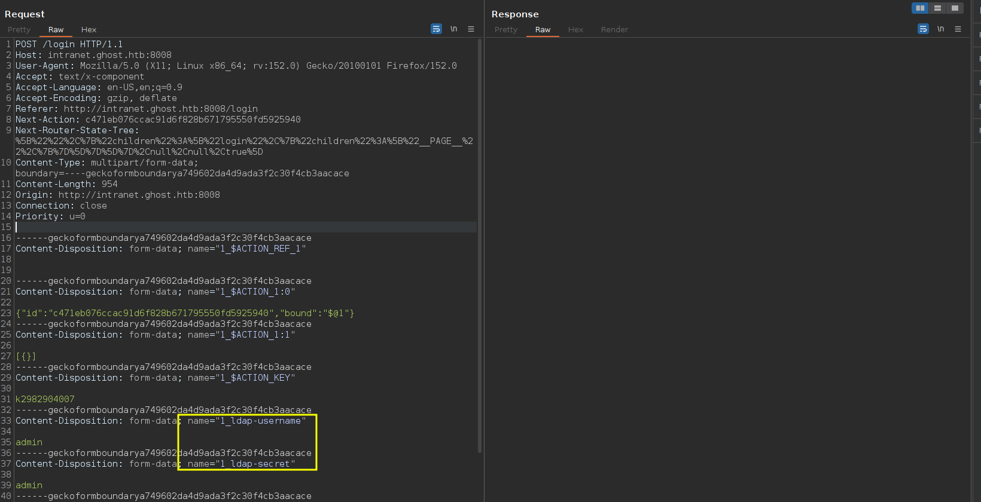Select the Request Raw tab
Image resolution: width=981 pixels, height=502 pixels.
(x=56, y=29)
